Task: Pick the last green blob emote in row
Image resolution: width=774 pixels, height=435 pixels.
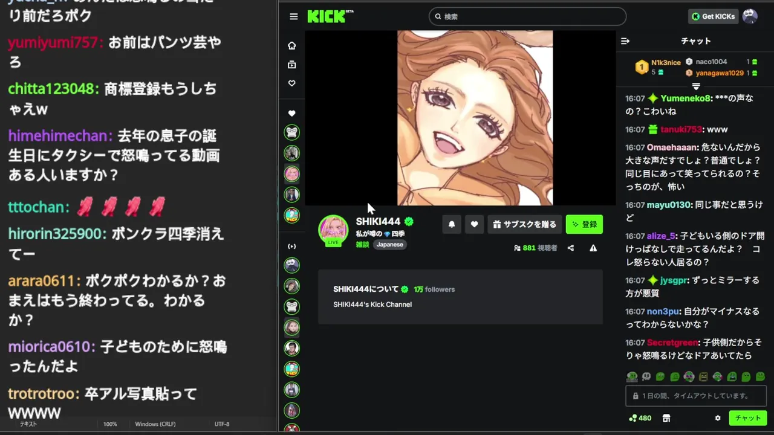Action: point(760,376)
